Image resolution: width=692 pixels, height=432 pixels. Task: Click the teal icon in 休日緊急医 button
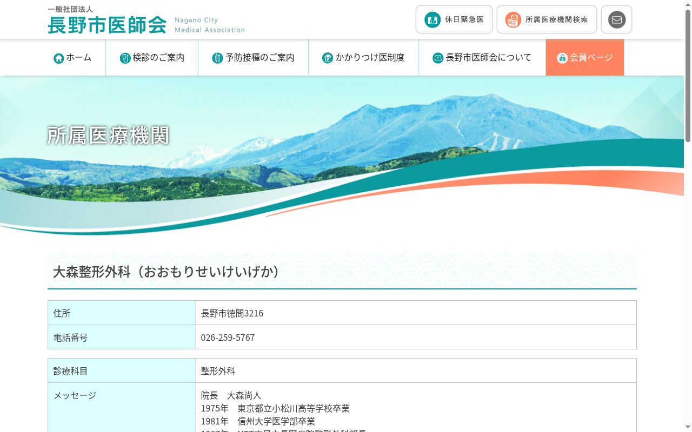point(432,20)
